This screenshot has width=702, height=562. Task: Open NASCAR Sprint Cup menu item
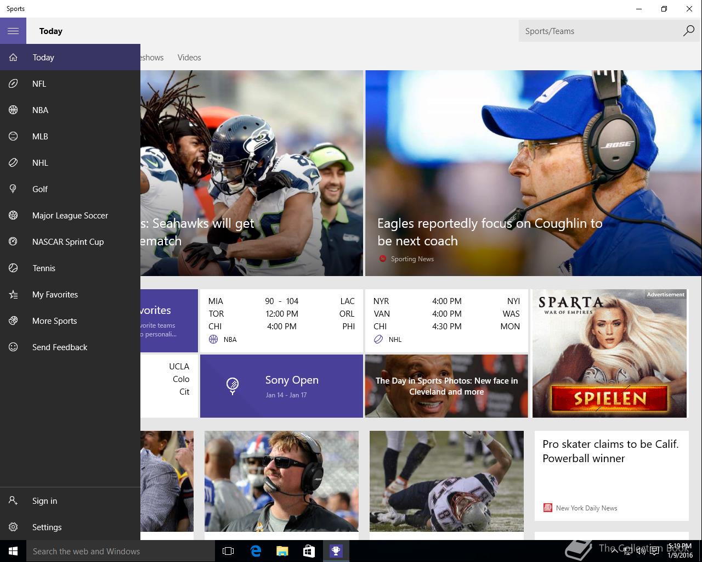pos(70,241)
